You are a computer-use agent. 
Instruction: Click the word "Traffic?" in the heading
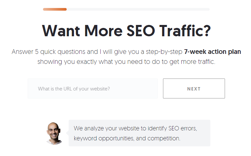click(x=185, y=31)
